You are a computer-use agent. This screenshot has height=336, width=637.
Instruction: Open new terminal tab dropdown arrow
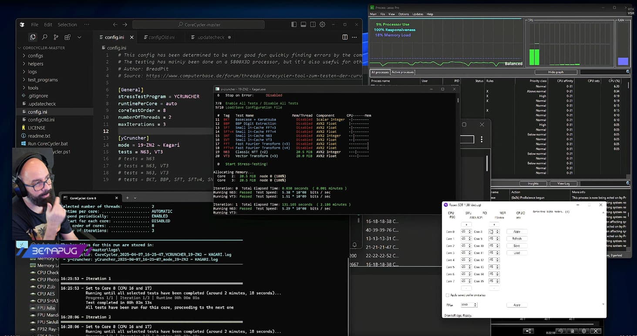(x=135, y=198)
